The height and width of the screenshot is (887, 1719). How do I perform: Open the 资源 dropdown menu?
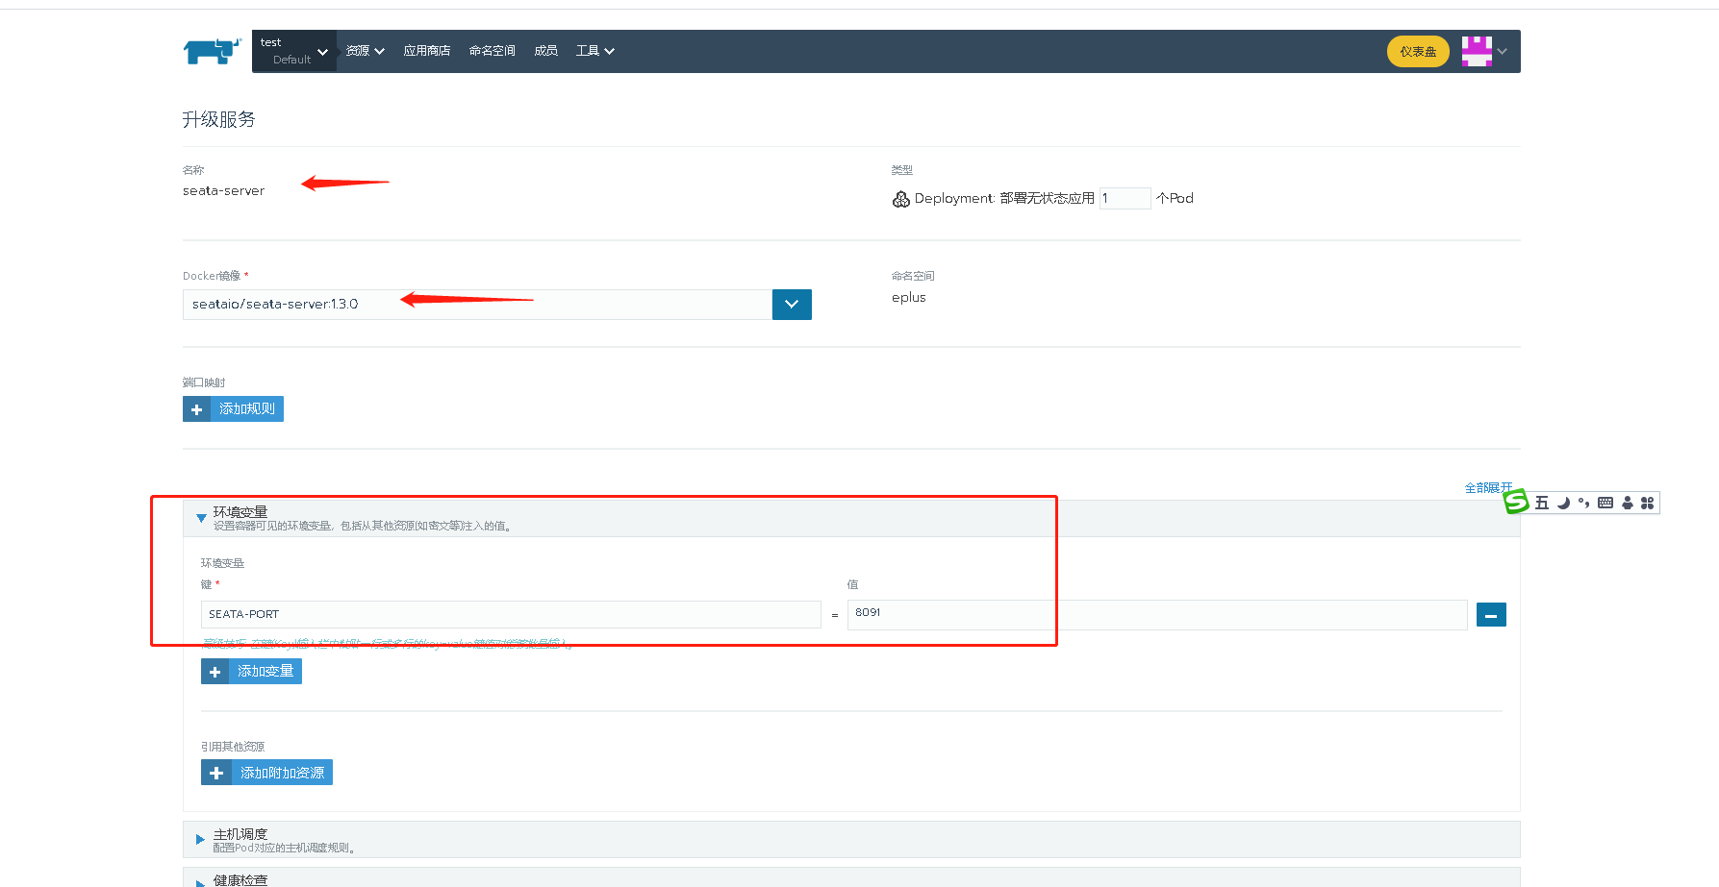click(366, 51)
